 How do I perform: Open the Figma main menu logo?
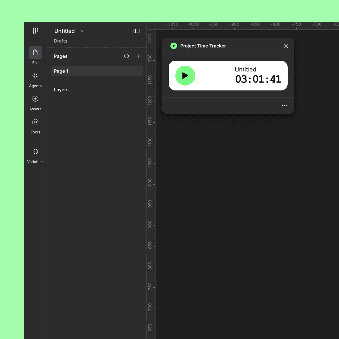(x=35, y=31)
